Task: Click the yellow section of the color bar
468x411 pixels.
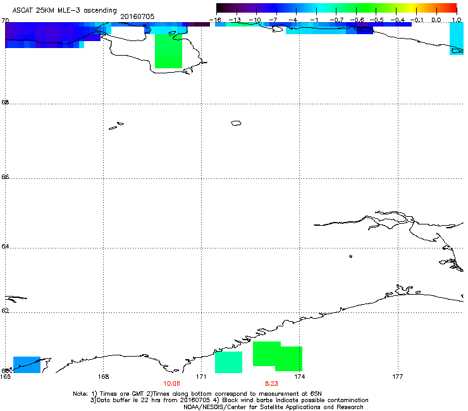Action: pyautogui.click(x=412, y=8)
